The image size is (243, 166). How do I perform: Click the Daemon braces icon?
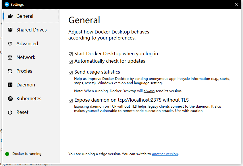tap(10, 85)
